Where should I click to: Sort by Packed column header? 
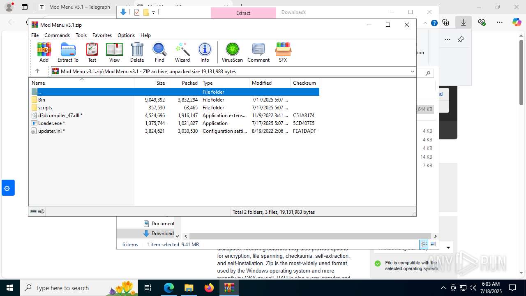[x=184, y=83]
